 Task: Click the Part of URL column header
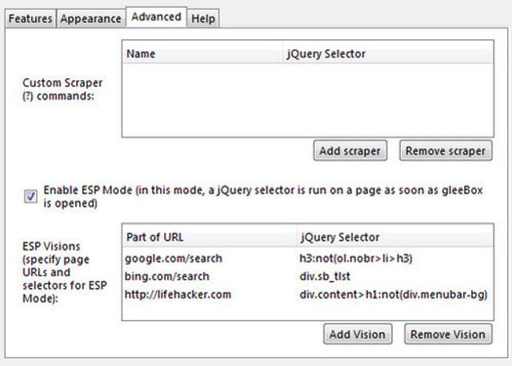tap(155, 238)
